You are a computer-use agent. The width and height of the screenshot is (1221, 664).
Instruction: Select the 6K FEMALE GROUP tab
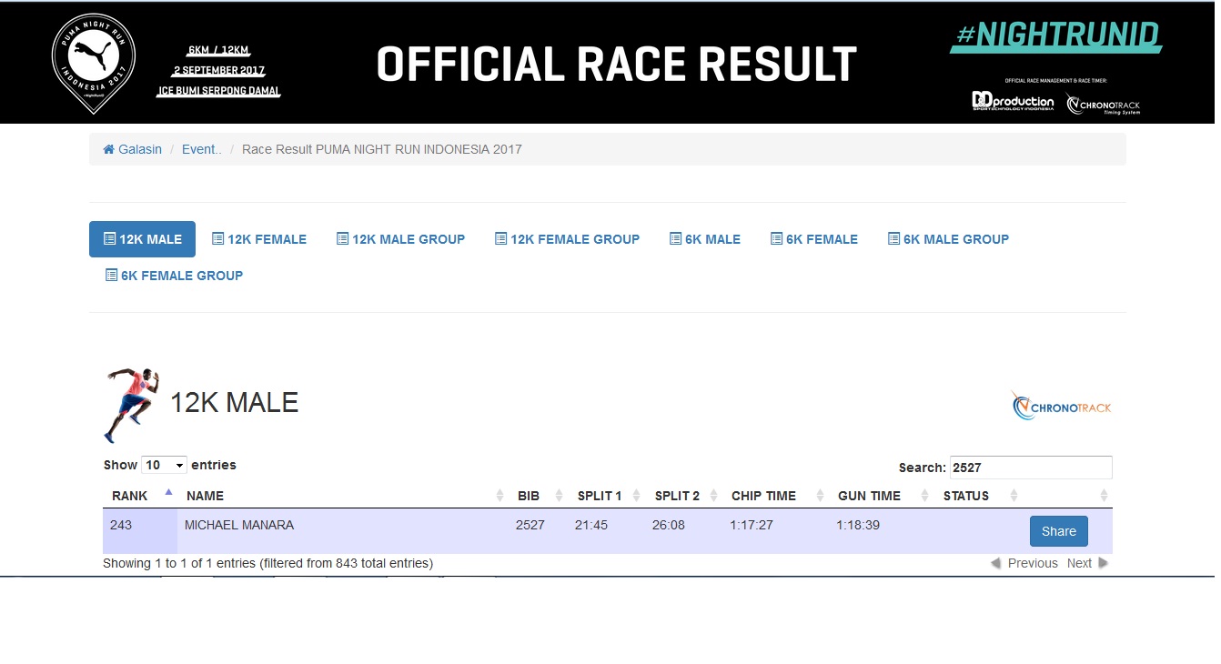point(174,276)
